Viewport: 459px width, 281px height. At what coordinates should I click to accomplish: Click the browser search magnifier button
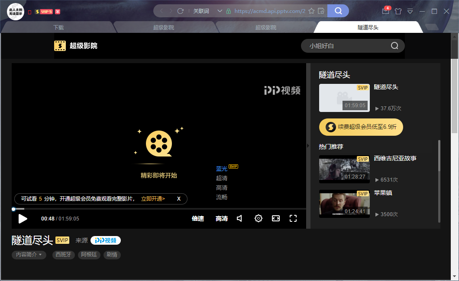[338, 11]
